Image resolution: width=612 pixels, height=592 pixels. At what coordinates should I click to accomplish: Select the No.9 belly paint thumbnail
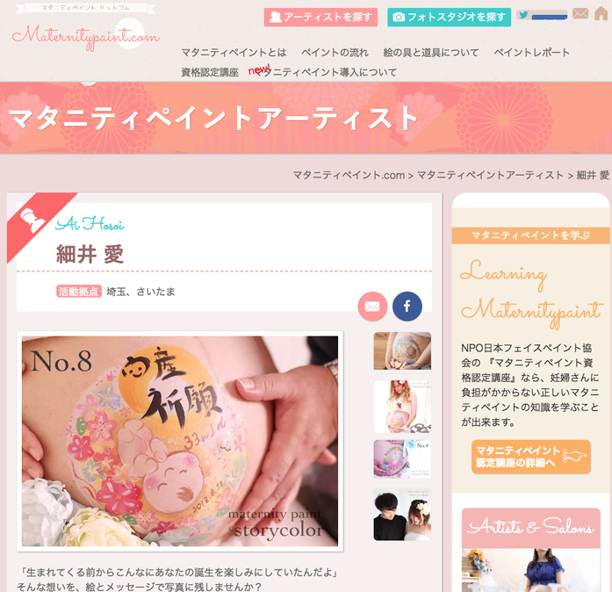pos(402,350)
